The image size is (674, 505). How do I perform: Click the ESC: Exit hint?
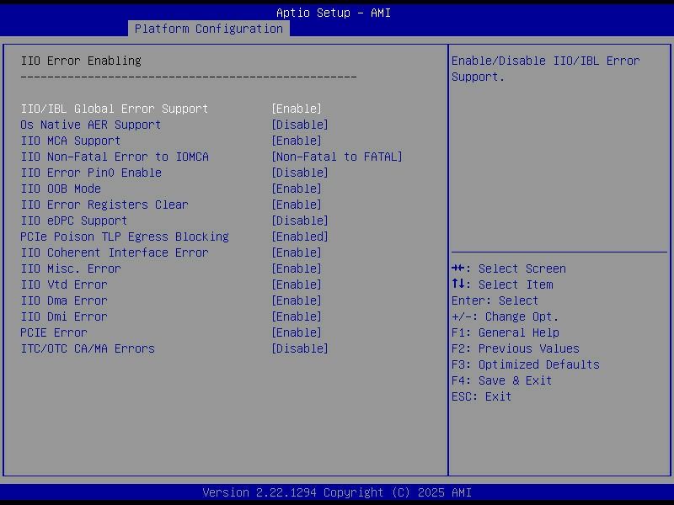(x=481, y=396)
